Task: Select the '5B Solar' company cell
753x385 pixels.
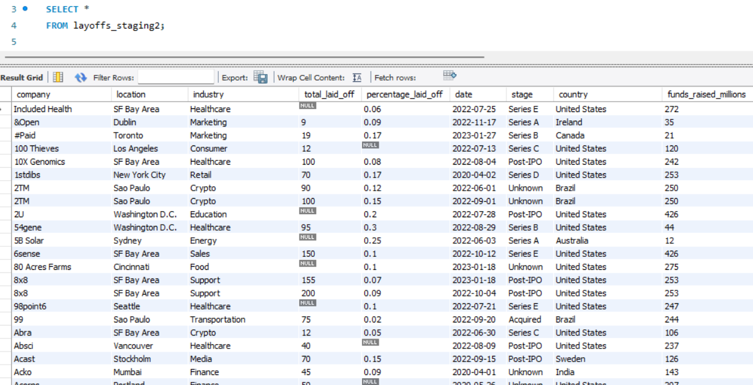Action: click(x=61, y=241)
